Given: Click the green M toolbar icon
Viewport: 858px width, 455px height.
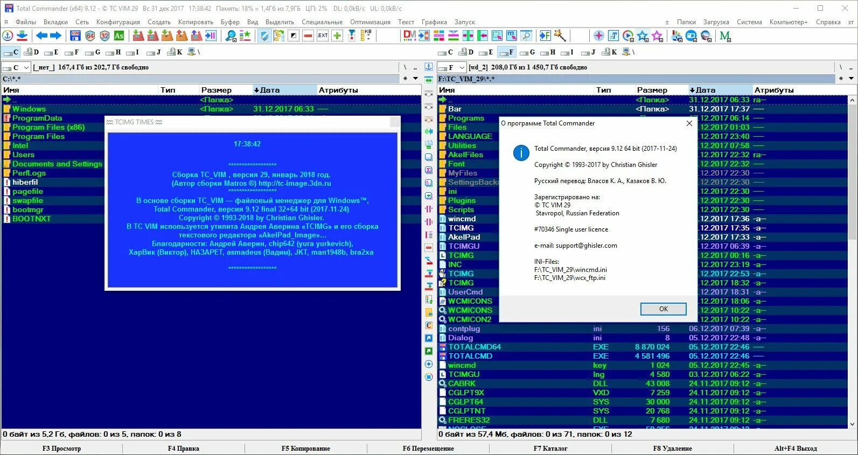Looking at the screenshot, I should [x=725, y=36].
